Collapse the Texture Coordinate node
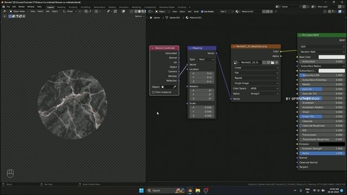The height and width of the screenshot is (195, 347). coord(153,48)
